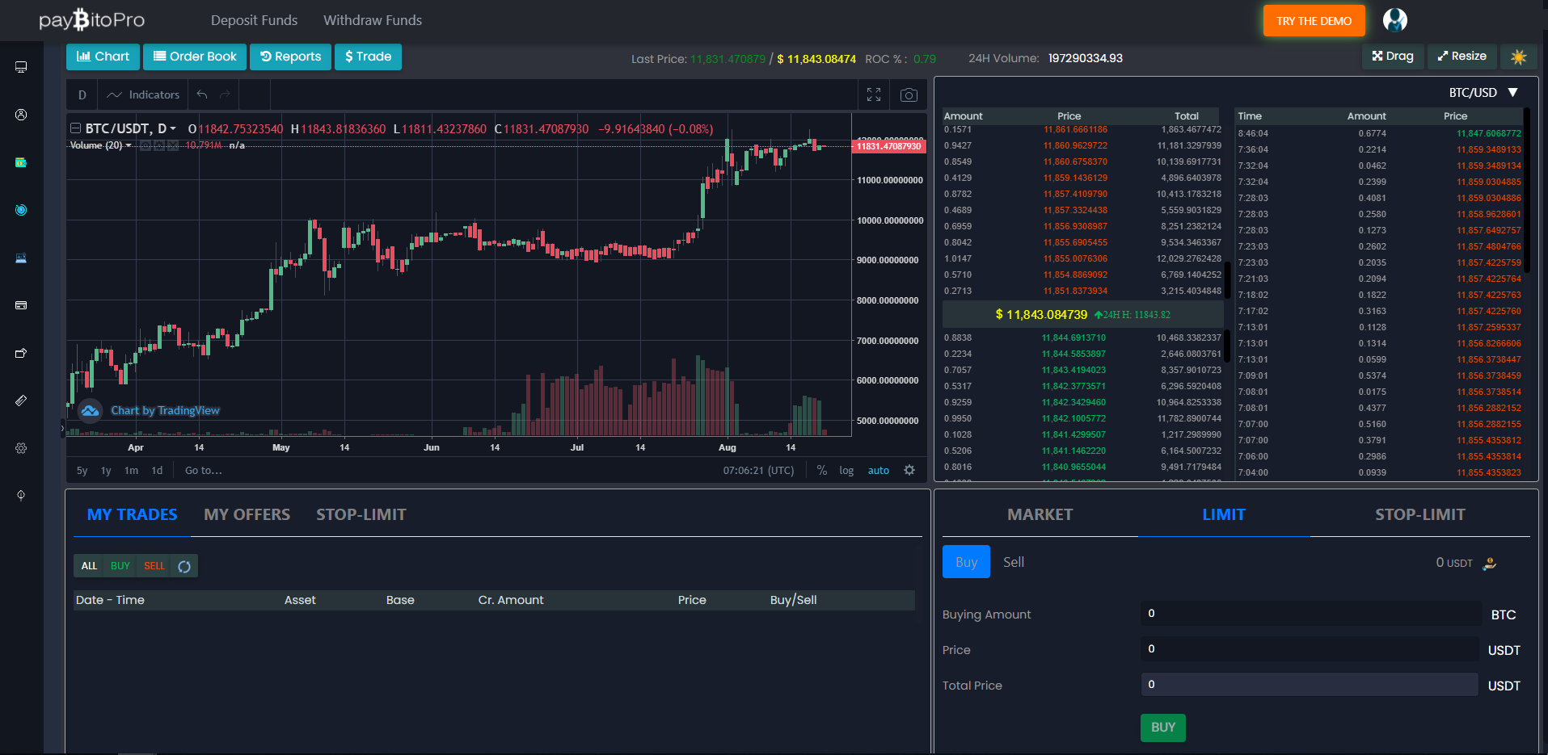The height and width of the screenshot is (755, 1548).
Task: Switch to the MY OFFERS tab
Action: tap(247, 514)
